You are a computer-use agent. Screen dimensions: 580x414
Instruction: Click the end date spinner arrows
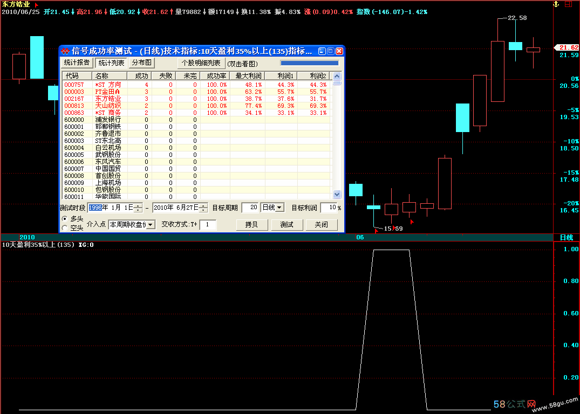pos(203,208)
